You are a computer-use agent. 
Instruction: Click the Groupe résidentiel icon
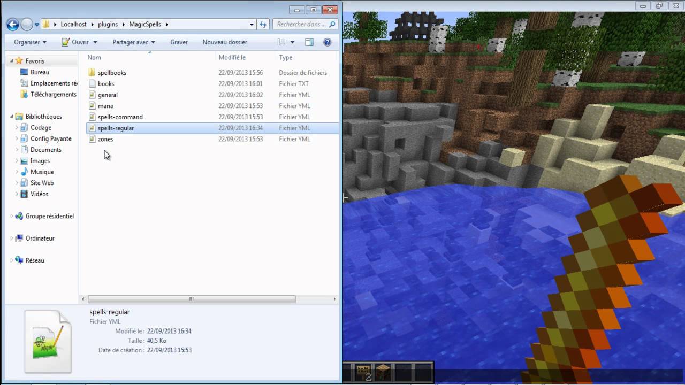coord(19,216)
